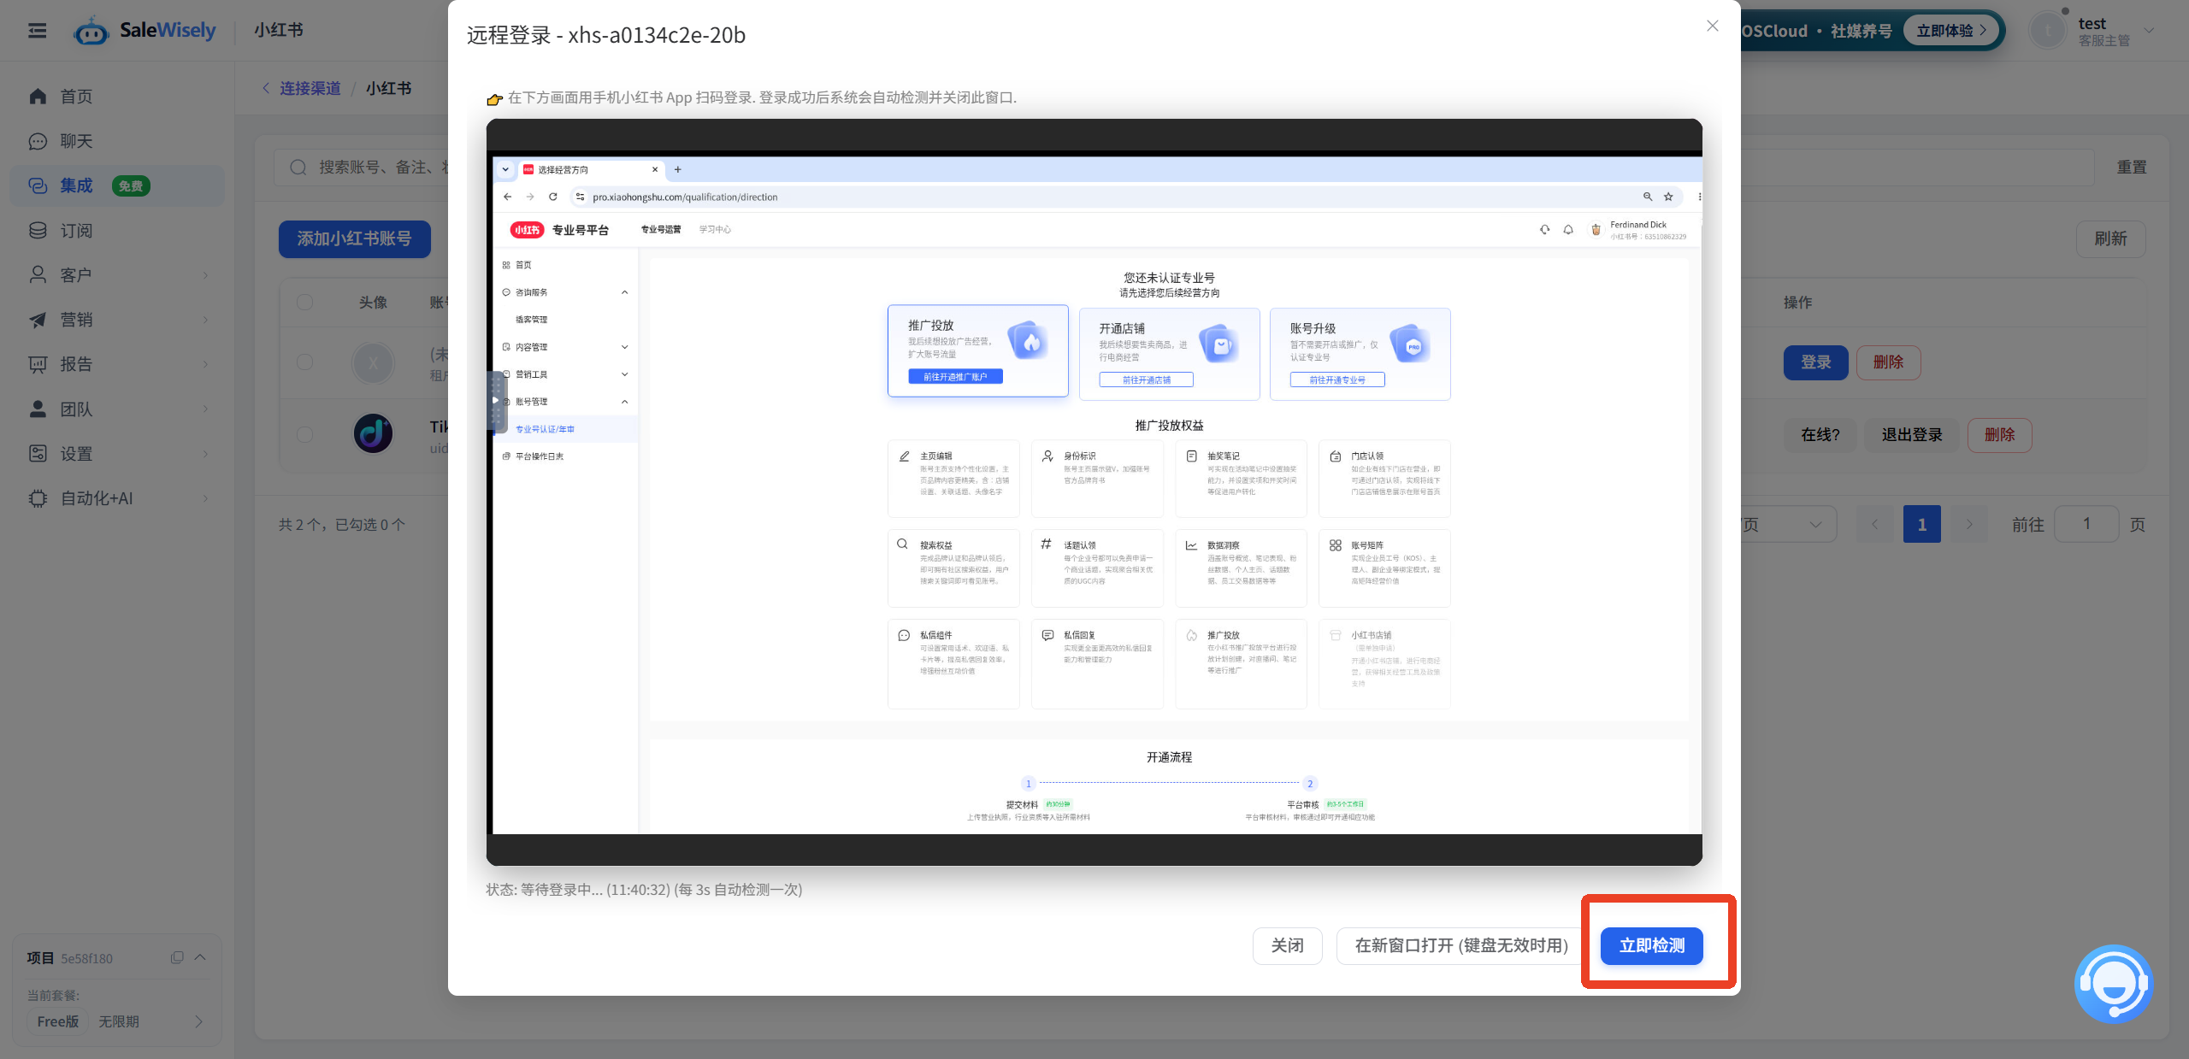Expand the 设置 sidebar submenu chevron
Screen dimensions: 2189x1059
click(206, 454)
